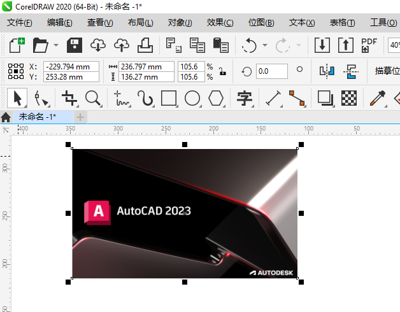The image size is (400, 312).
Task: Click the 描摹位 trace bitmap button
Action: (387, 71)
